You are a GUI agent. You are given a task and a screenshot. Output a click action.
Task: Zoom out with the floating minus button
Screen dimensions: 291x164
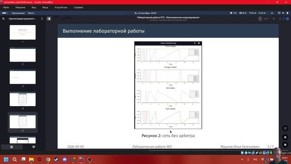coord(285,145)
